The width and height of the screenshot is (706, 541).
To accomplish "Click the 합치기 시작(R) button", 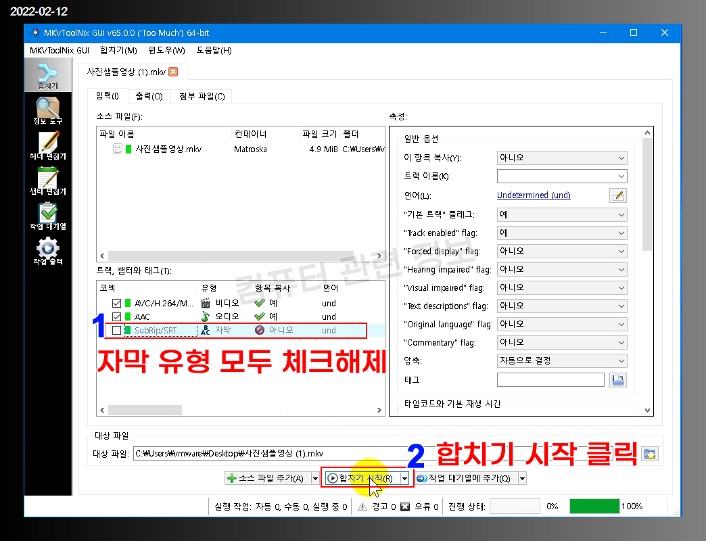I will click(362, 478).
